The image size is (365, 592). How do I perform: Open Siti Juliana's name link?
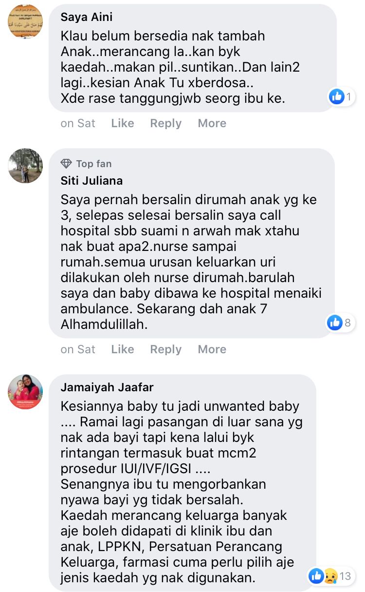point(91,181)
